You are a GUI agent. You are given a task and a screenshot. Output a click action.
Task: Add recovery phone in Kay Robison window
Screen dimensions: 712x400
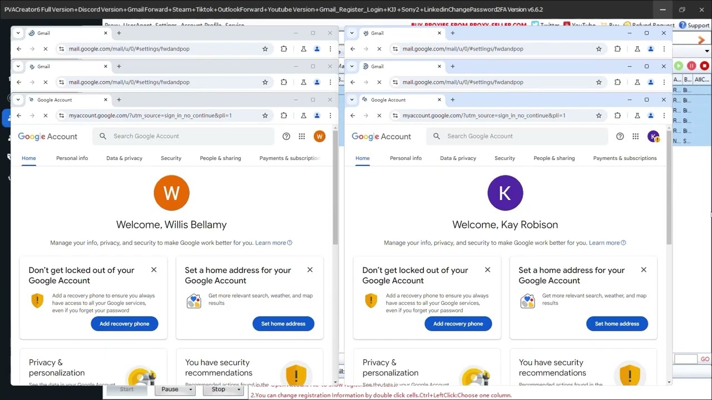(x=458, y=324)
